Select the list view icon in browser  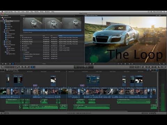pos(13,64)
